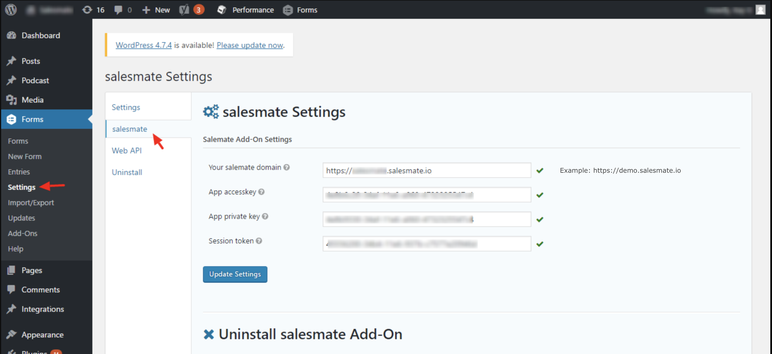Select the salesmate tab in settings panel
Viewport: 772px width, 354px height.
[x=130, y=129]
